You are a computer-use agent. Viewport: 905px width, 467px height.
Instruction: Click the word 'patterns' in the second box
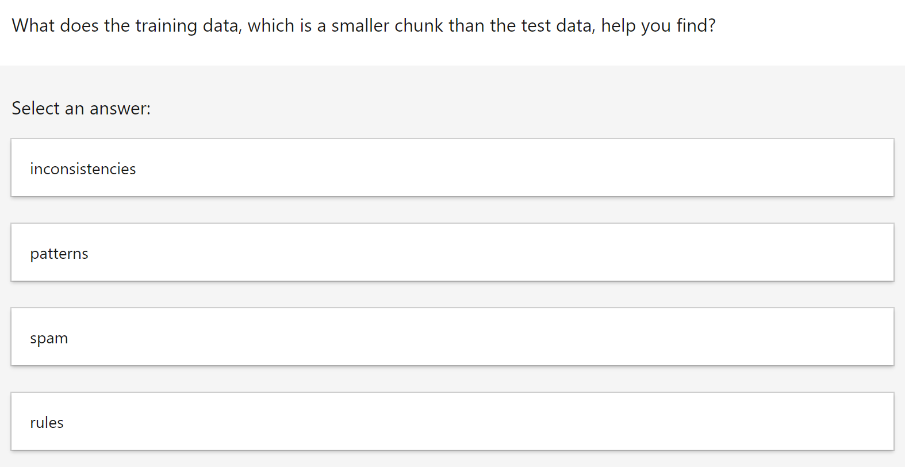pyautogui.click(x=59, y=254)
